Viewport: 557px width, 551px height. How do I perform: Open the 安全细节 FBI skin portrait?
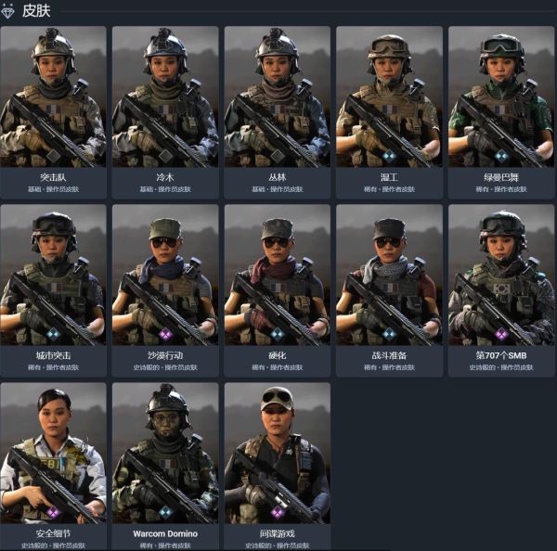tap(53, 453)
